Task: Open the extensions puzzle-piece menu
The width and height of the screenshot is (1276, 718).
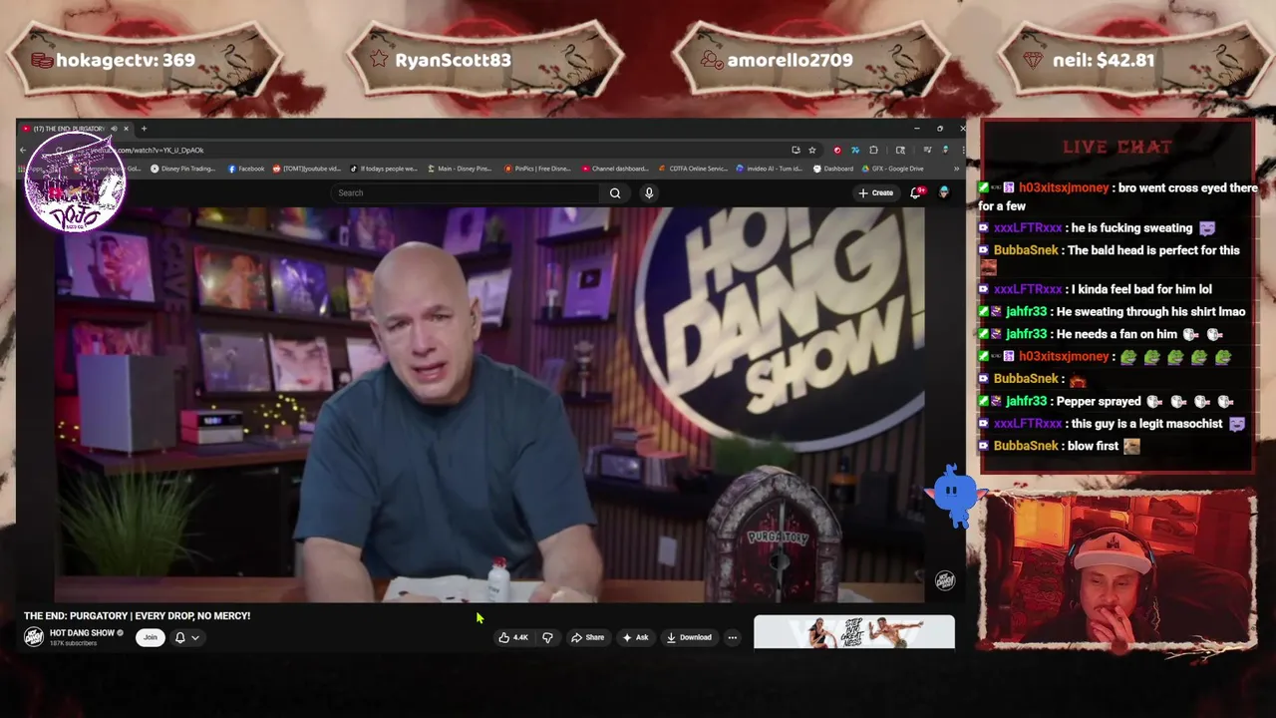Action: (873, 150)
